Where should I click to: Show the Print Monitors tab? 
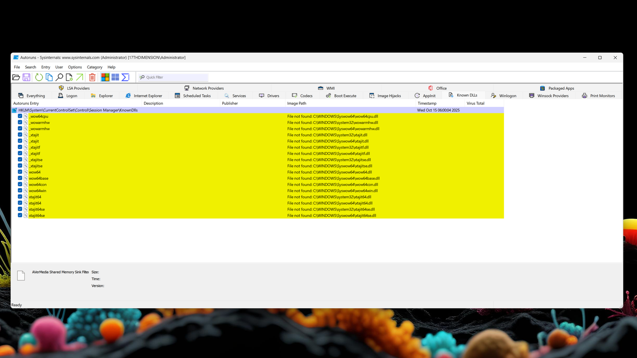598,96
